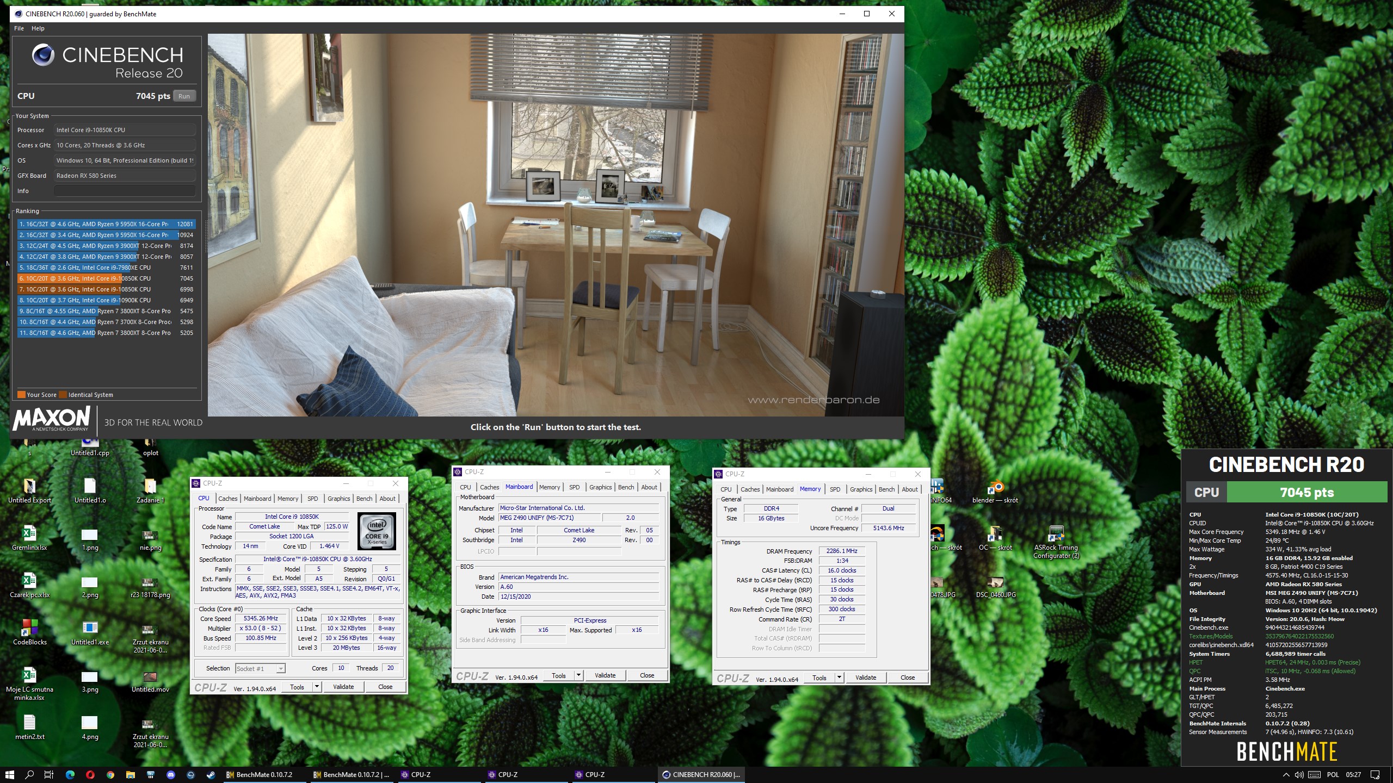The width and height of the screenshot is (1393, 783).
Task: Select ranking row i9-10900K score 6949
Action: (x=106, y=300)
